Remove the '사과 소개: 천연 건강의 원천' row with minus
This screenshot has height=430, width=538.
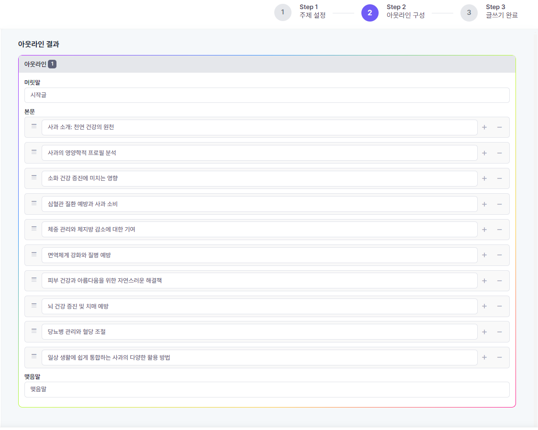pyautogui.click(x=499, y=127)
